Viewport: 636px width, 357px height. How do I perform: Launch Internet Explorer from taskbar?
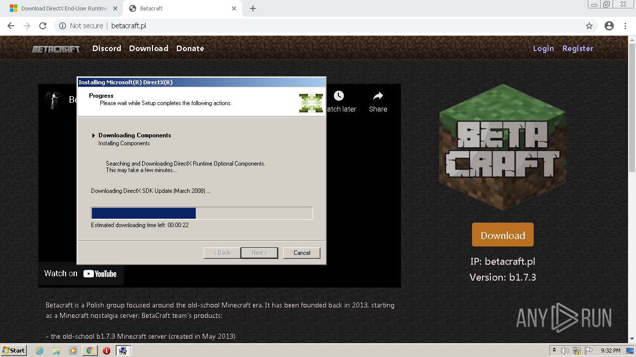pos(40,351)
